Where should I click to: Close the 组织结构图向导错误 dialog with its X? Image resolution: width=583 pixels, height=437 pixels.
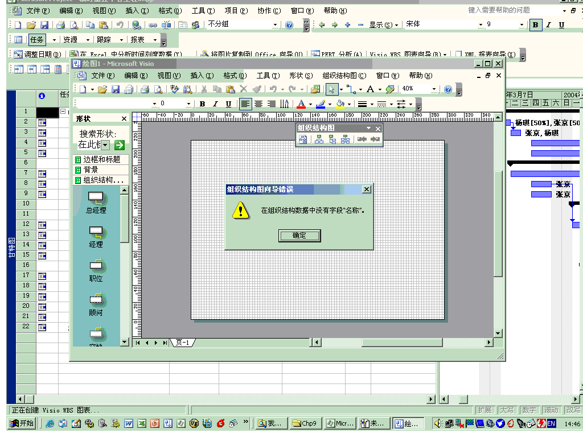tap(366, 189)
